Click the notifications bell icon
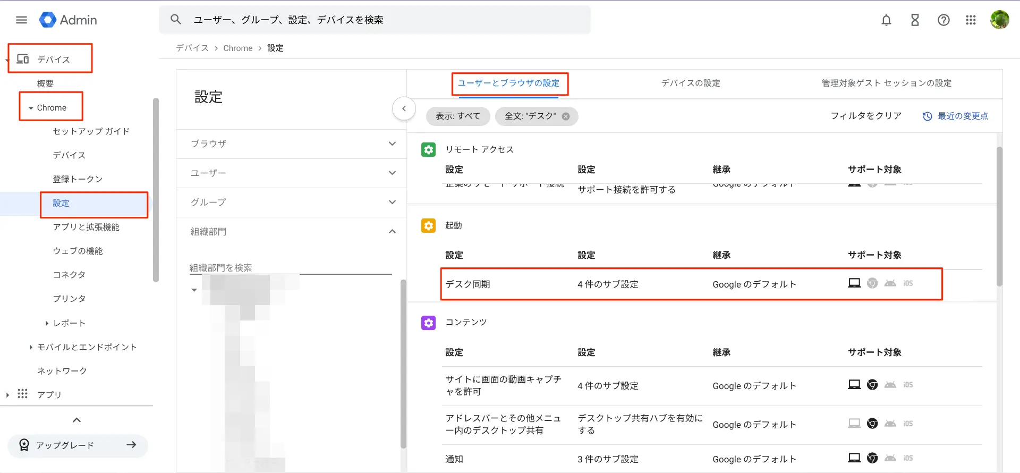Screen dimensions: 1020x473 [886, 20]
